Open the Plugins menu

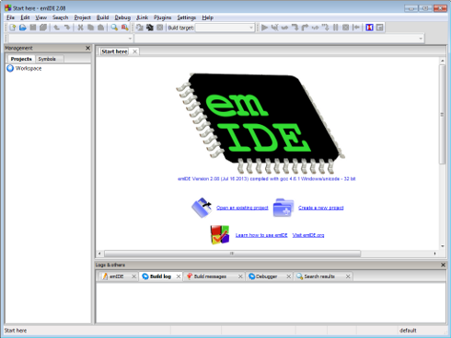tap(162, 17)
